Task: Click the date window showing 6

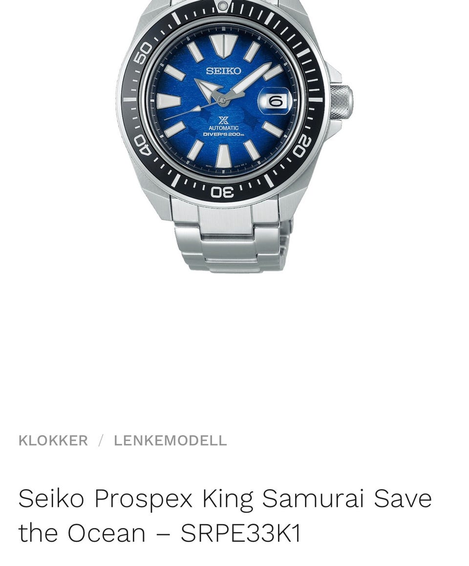Action: 275,101
